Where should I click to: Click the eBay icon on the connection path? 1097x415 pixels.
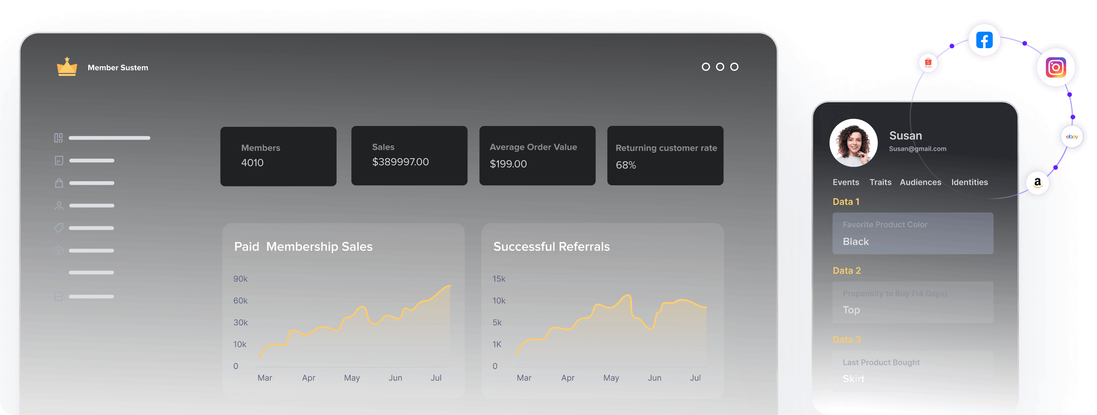pos(1073,137)
